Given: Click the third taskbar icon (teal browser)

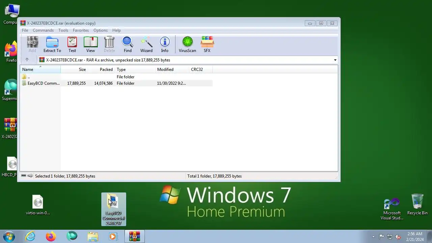Looking at the screenshot, I should click(x=72, y=236).
